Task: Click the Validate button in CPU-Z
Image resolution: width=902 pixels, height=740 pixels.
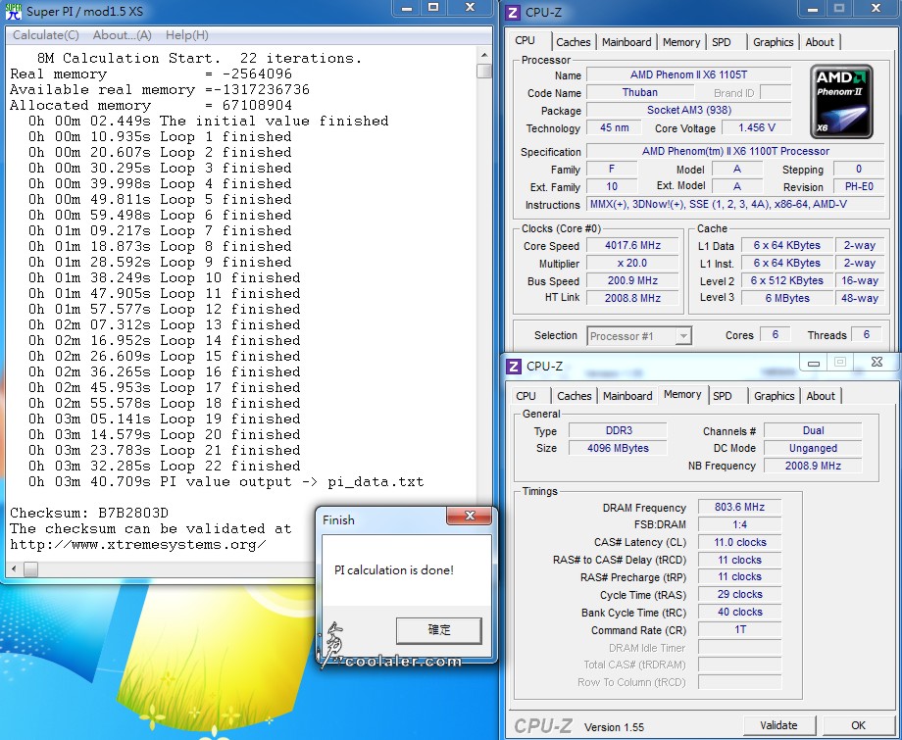Action: 778,725
